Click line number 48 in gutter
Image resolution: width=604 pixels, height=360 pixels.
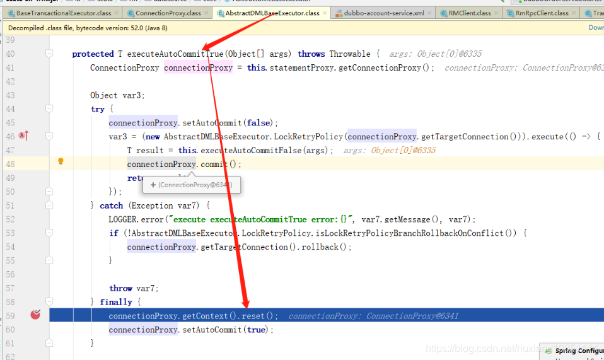[10, 165]
